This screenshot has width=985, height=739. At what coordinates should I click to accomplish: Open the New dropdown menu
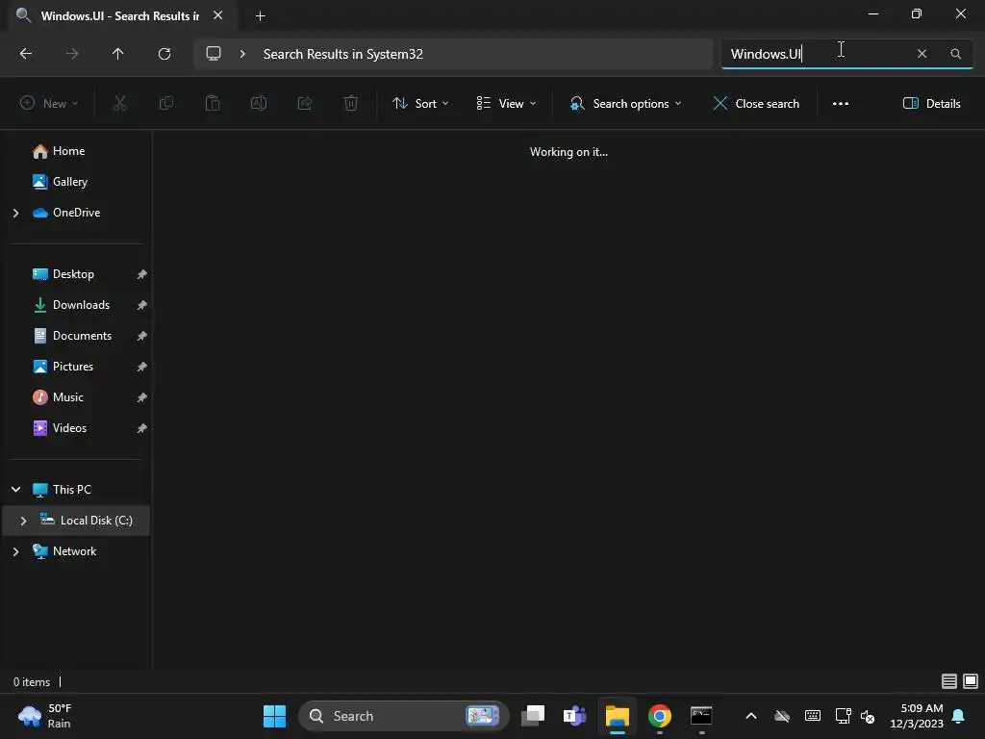point(50,104)
